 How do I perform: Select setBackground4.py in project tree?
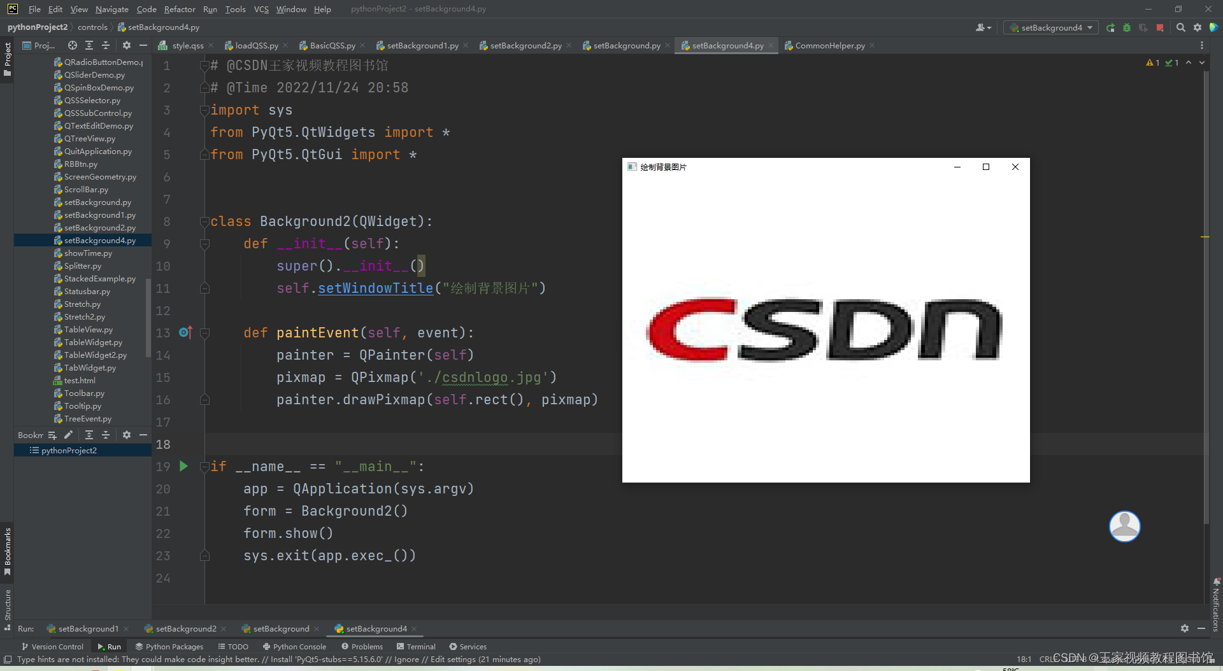click(x=83, y=240)
